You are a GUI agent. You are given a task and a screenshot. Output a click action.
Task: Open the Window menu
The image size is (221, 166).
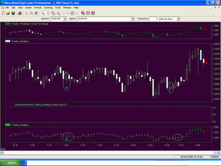point(67,8)
